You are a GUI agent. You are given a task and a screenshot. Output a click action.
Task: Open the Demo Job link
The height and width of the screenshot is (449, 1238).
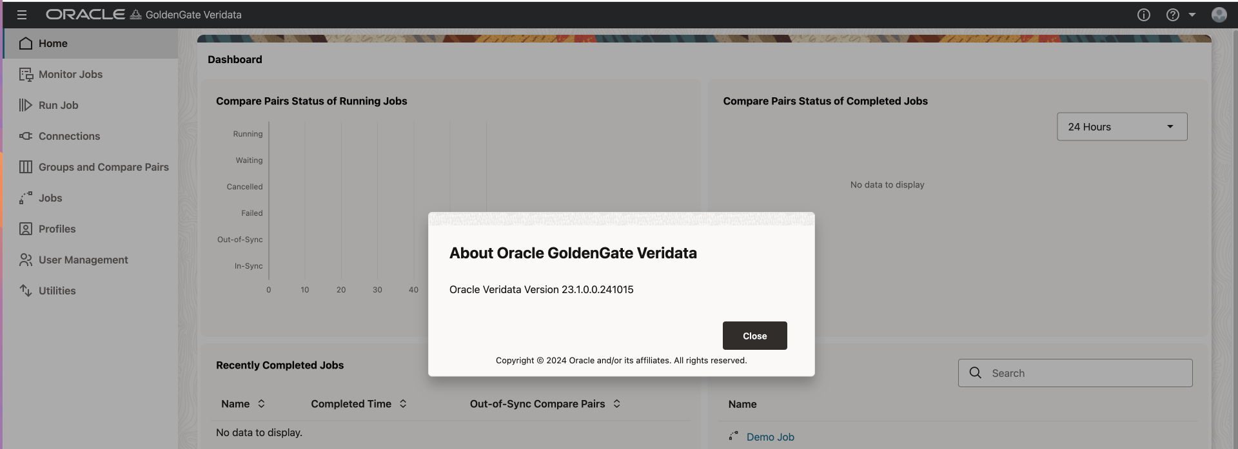tap(770, 437)
